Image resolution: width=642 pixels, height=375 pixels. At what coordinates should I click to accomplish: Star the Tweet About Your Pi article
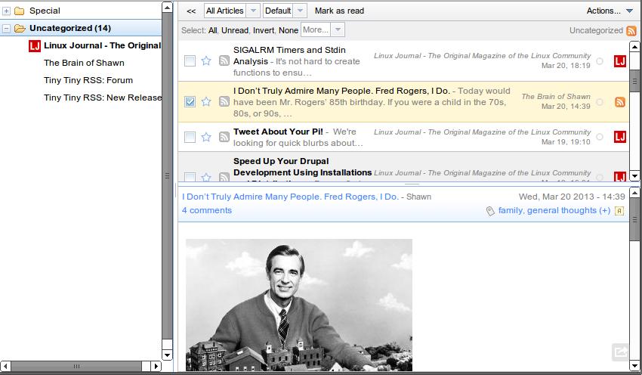click(x=206, y=137)
